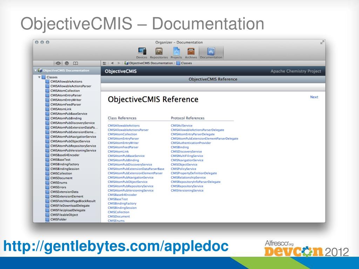Viewport: 359px width, 269px height.
Task: Select CMISAtomPubDiscoveryService in sidebar tree
Action: [x=70, y=123]
